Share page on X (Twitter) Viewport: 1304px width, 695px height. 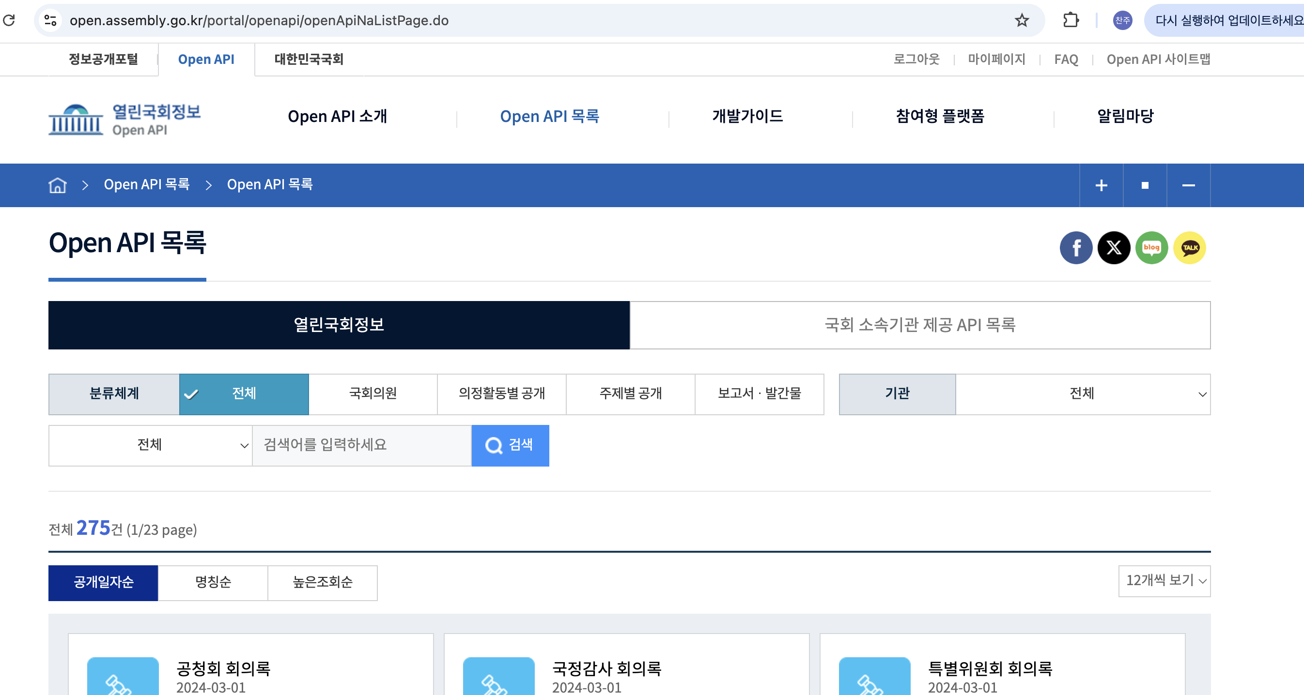pos(1114,248)
